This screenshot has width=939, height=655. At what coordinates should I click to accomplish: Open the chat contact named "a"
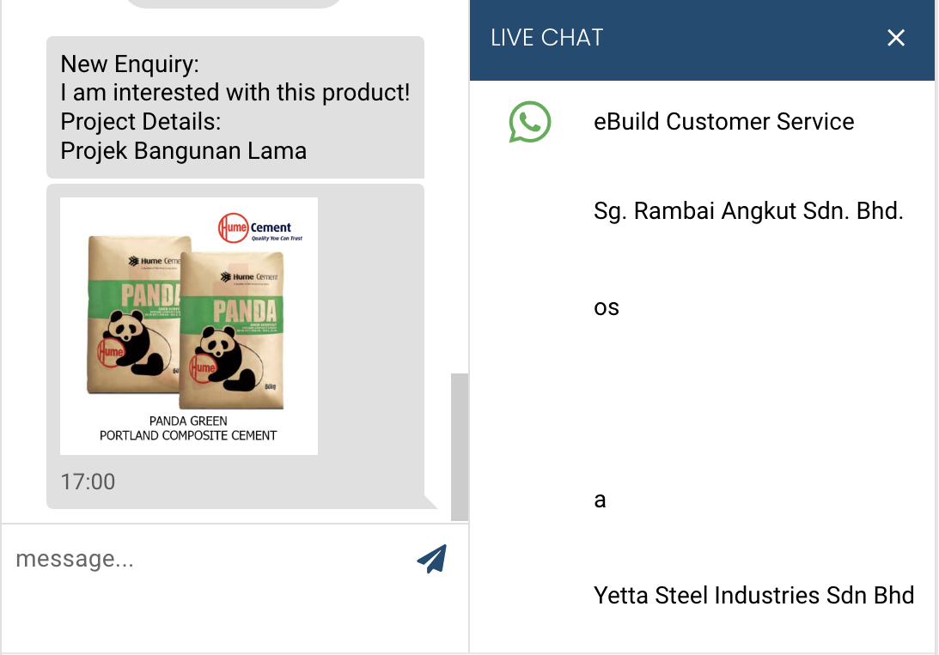[600, 500]
